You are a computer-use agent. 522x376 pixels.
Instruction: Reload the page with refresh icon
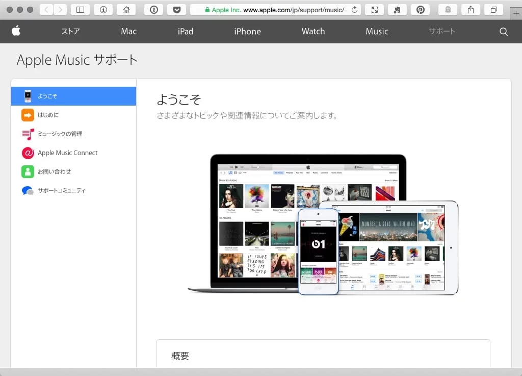tap(355, 10)
